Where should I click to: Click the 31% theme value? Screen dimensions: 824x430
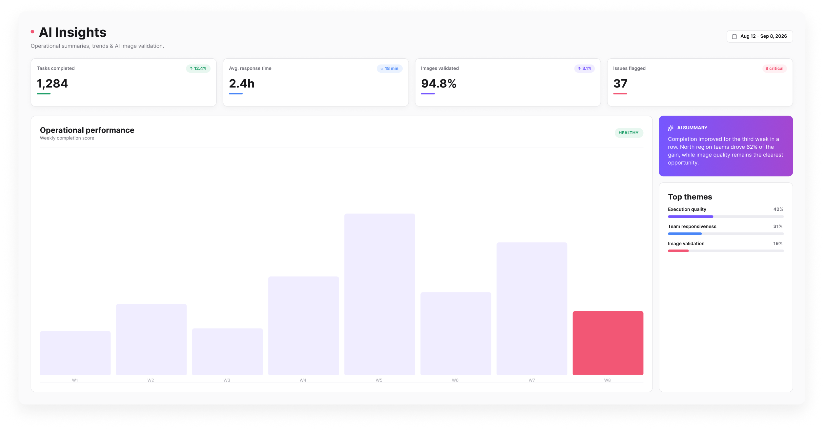[x=778, y=226]
